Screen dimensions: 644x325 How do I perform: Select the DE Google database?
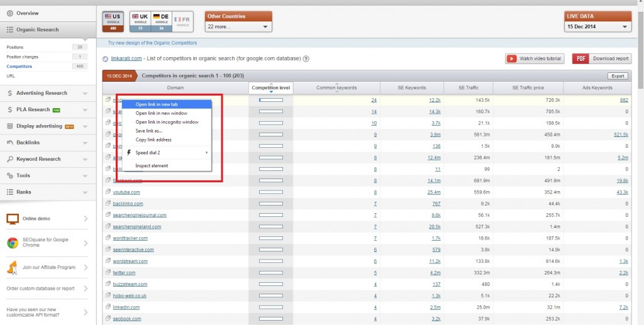tap(162, 22)
